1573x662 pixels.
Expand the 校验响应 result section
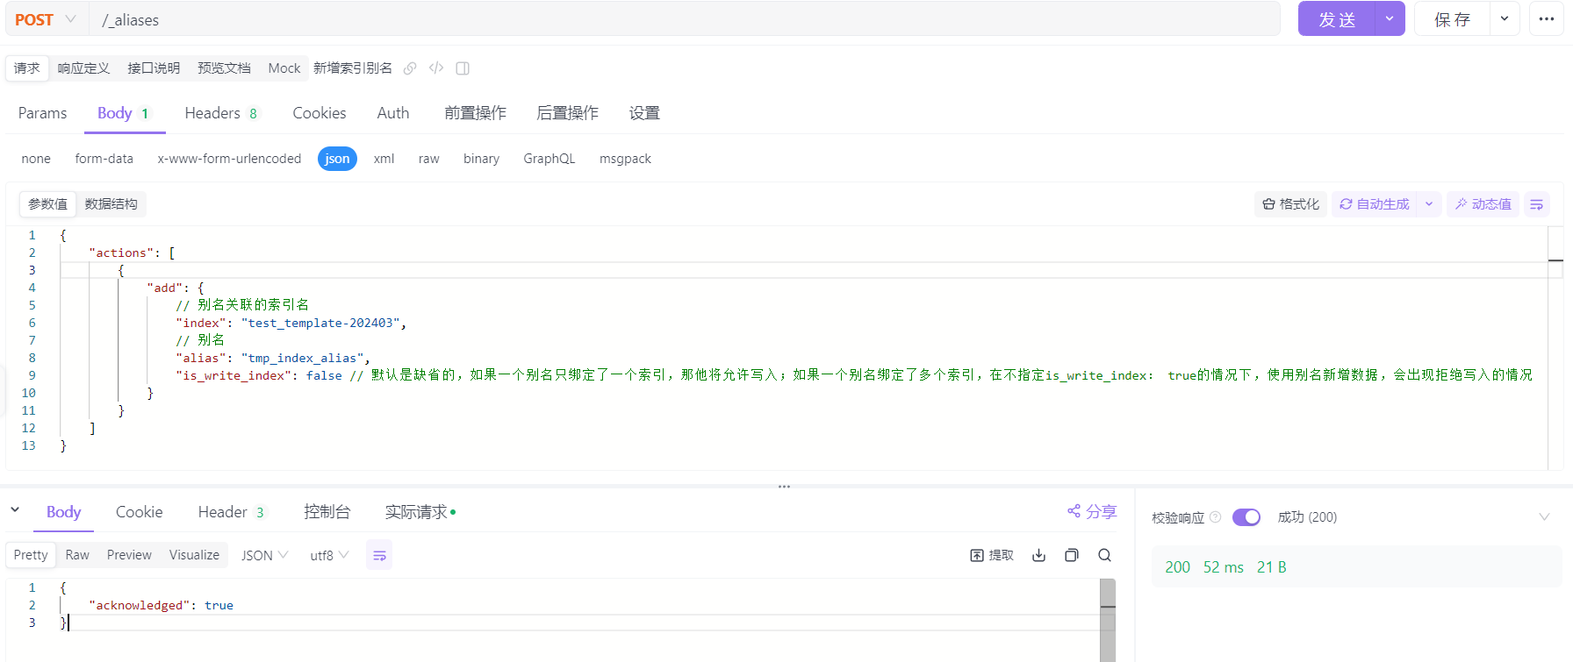point(1544,517)
